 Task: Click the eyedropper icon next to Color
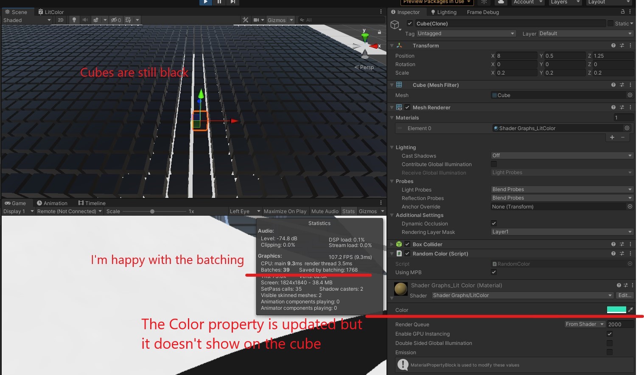click(630, 310)
